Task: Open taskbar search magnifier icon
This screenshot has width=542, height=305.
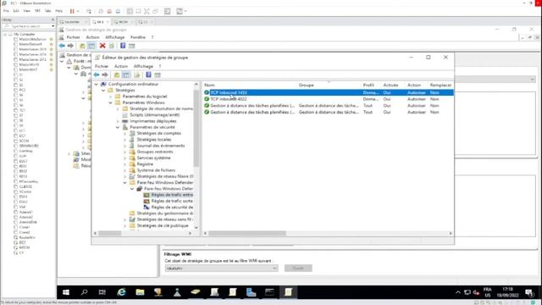Action: coord(84,292)
